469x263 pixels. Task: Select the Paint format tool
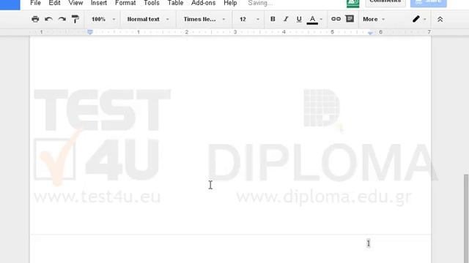pos(75,19)
